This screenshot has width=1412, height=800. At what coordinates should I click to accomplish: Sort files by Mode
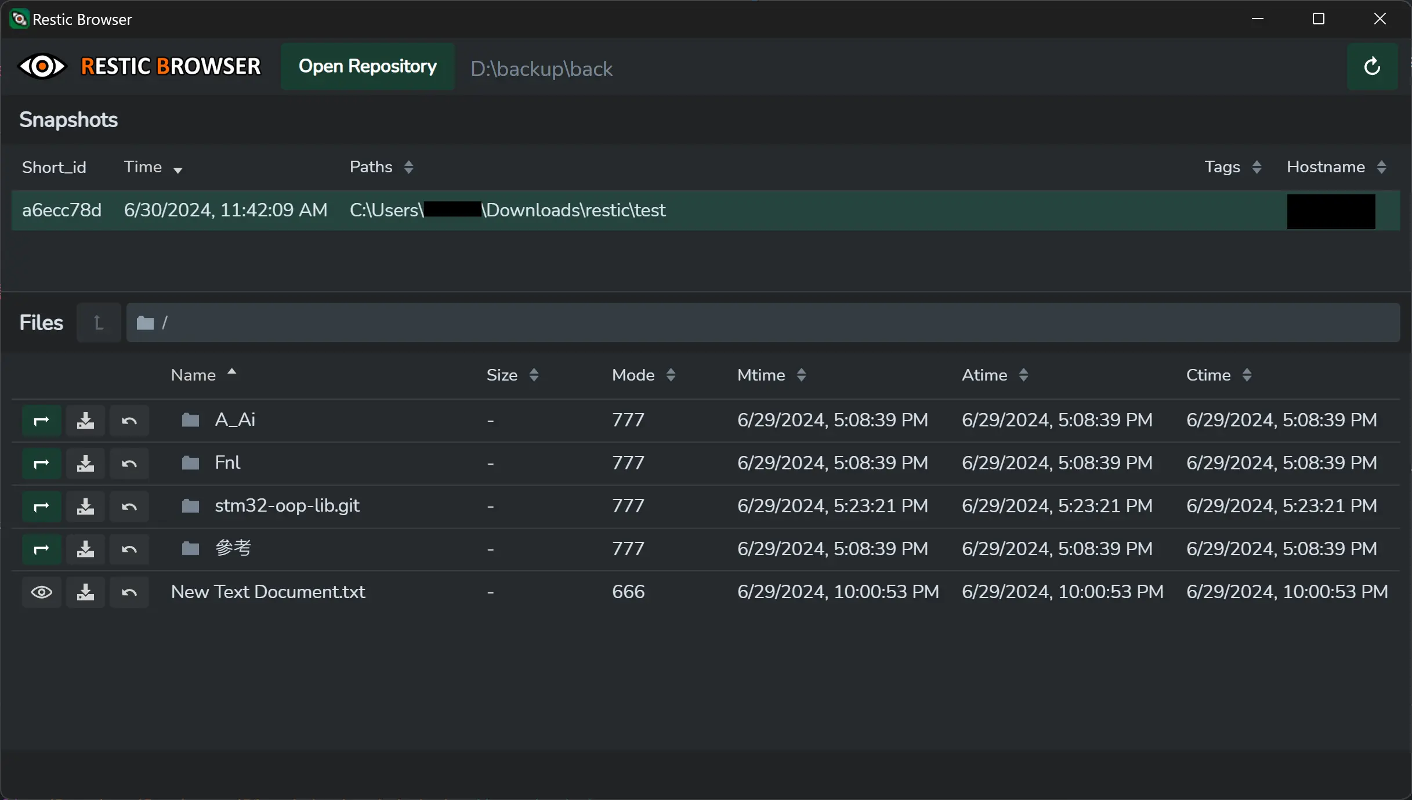coord(644,375)
